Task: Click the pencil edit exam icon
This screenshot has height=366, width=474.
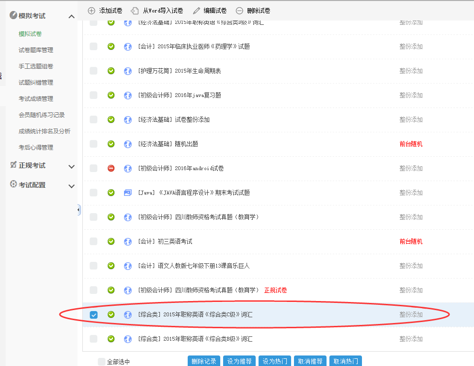Action: 196,11
